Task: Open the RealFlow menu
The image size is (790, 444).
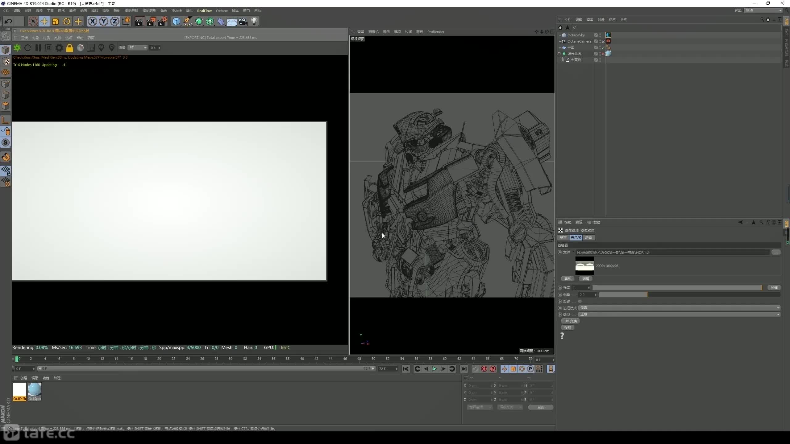Action: 204,11
